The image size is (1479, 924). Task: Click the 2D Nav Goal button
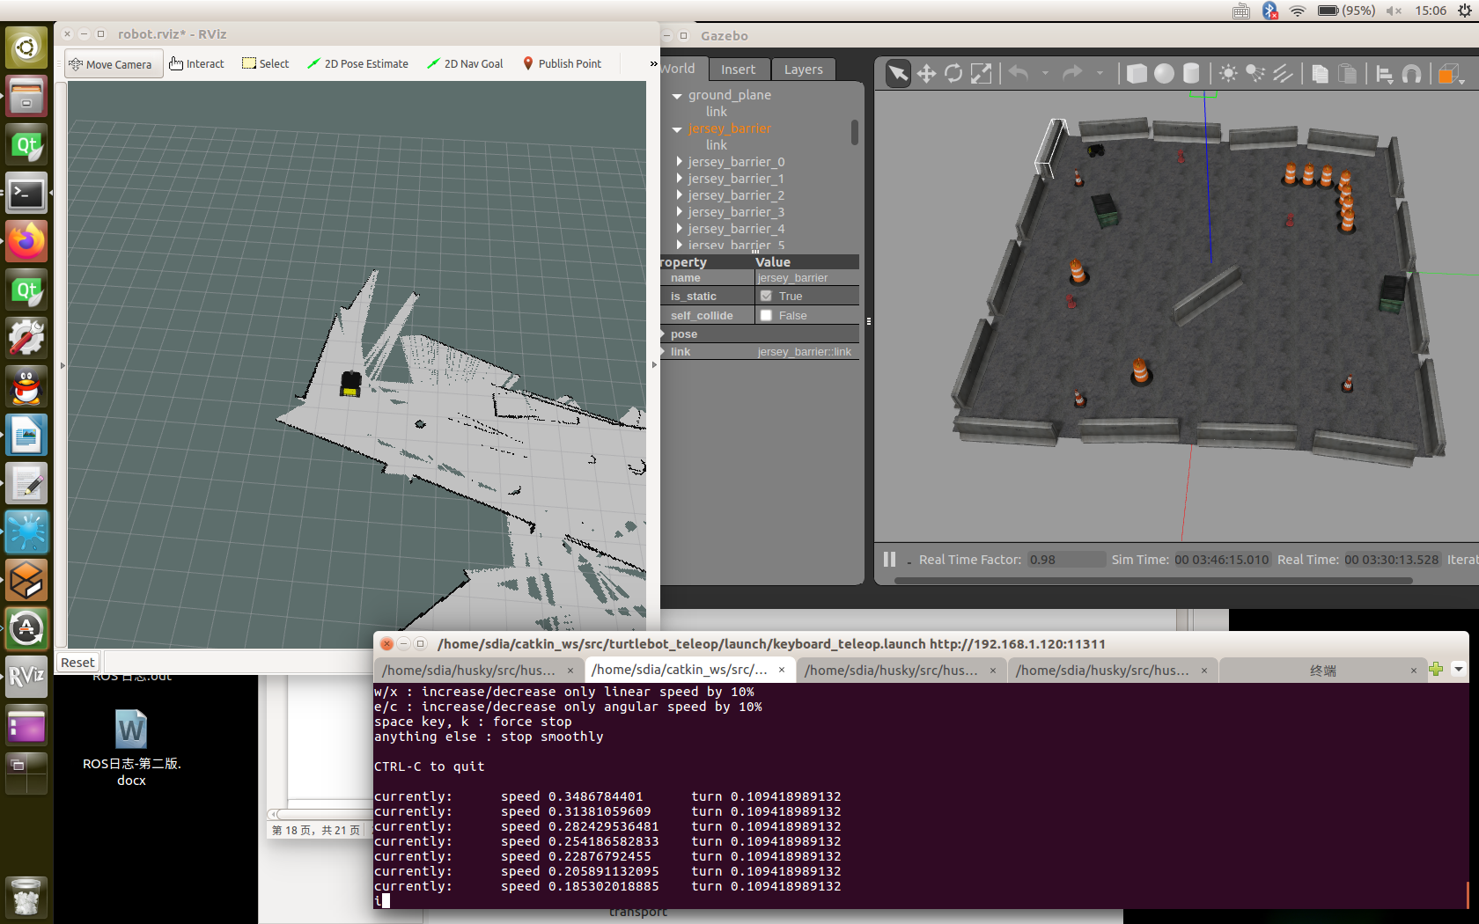(x=465, y=64)
